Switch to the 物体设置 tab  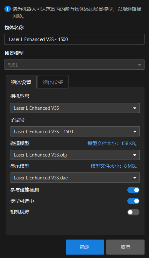coord(21,82)
